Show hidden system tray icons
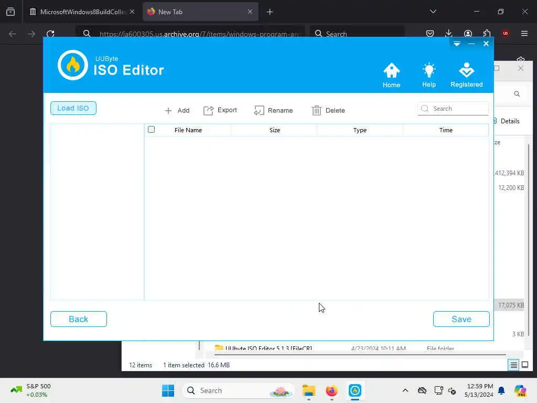The width and height of the screenshot is (537, 403). [x=405, y=390]
